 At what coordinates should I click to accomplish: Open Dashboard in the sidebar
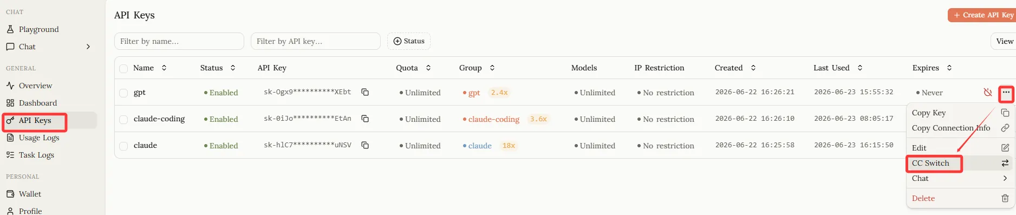[x=37, y=103]
